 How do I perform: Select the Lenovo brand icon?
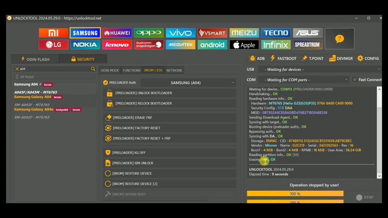click(x=117, y=45)
